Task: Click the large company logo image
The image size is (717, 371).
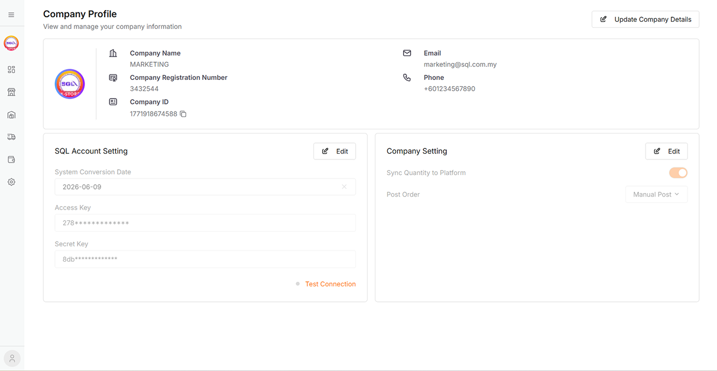Action: click(70, 84)
